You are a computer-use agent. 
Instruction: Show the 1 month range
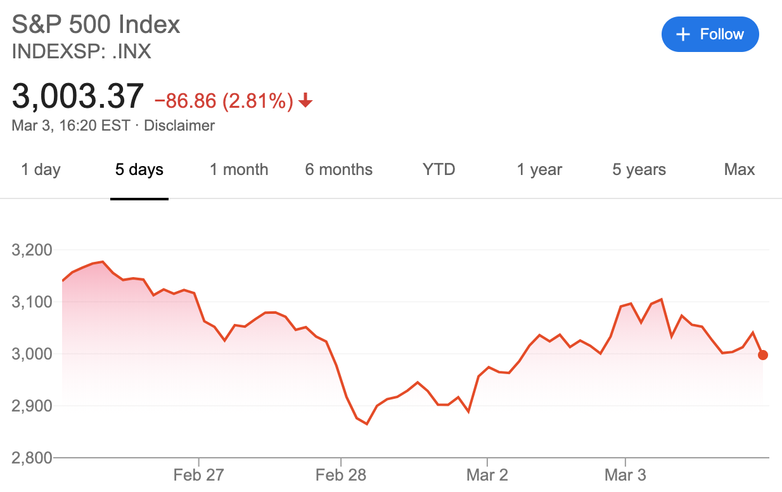(x=239, y=169)
